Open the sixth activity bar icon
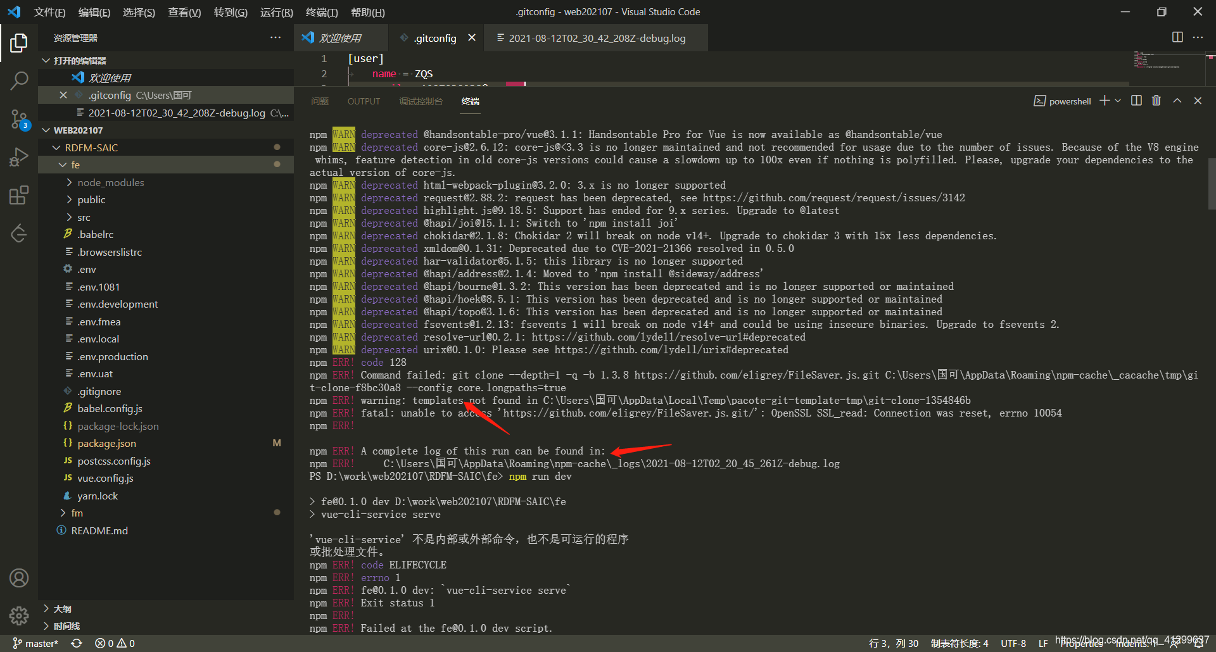The width and height of the screenshot is (1216, 652). 19,233
